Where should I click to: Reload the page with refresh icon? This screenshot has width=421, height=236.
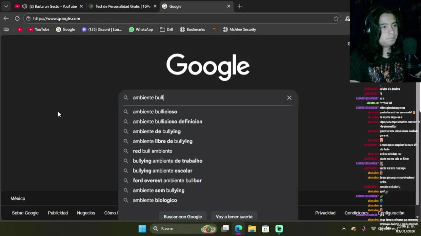[x=17, y=19]
